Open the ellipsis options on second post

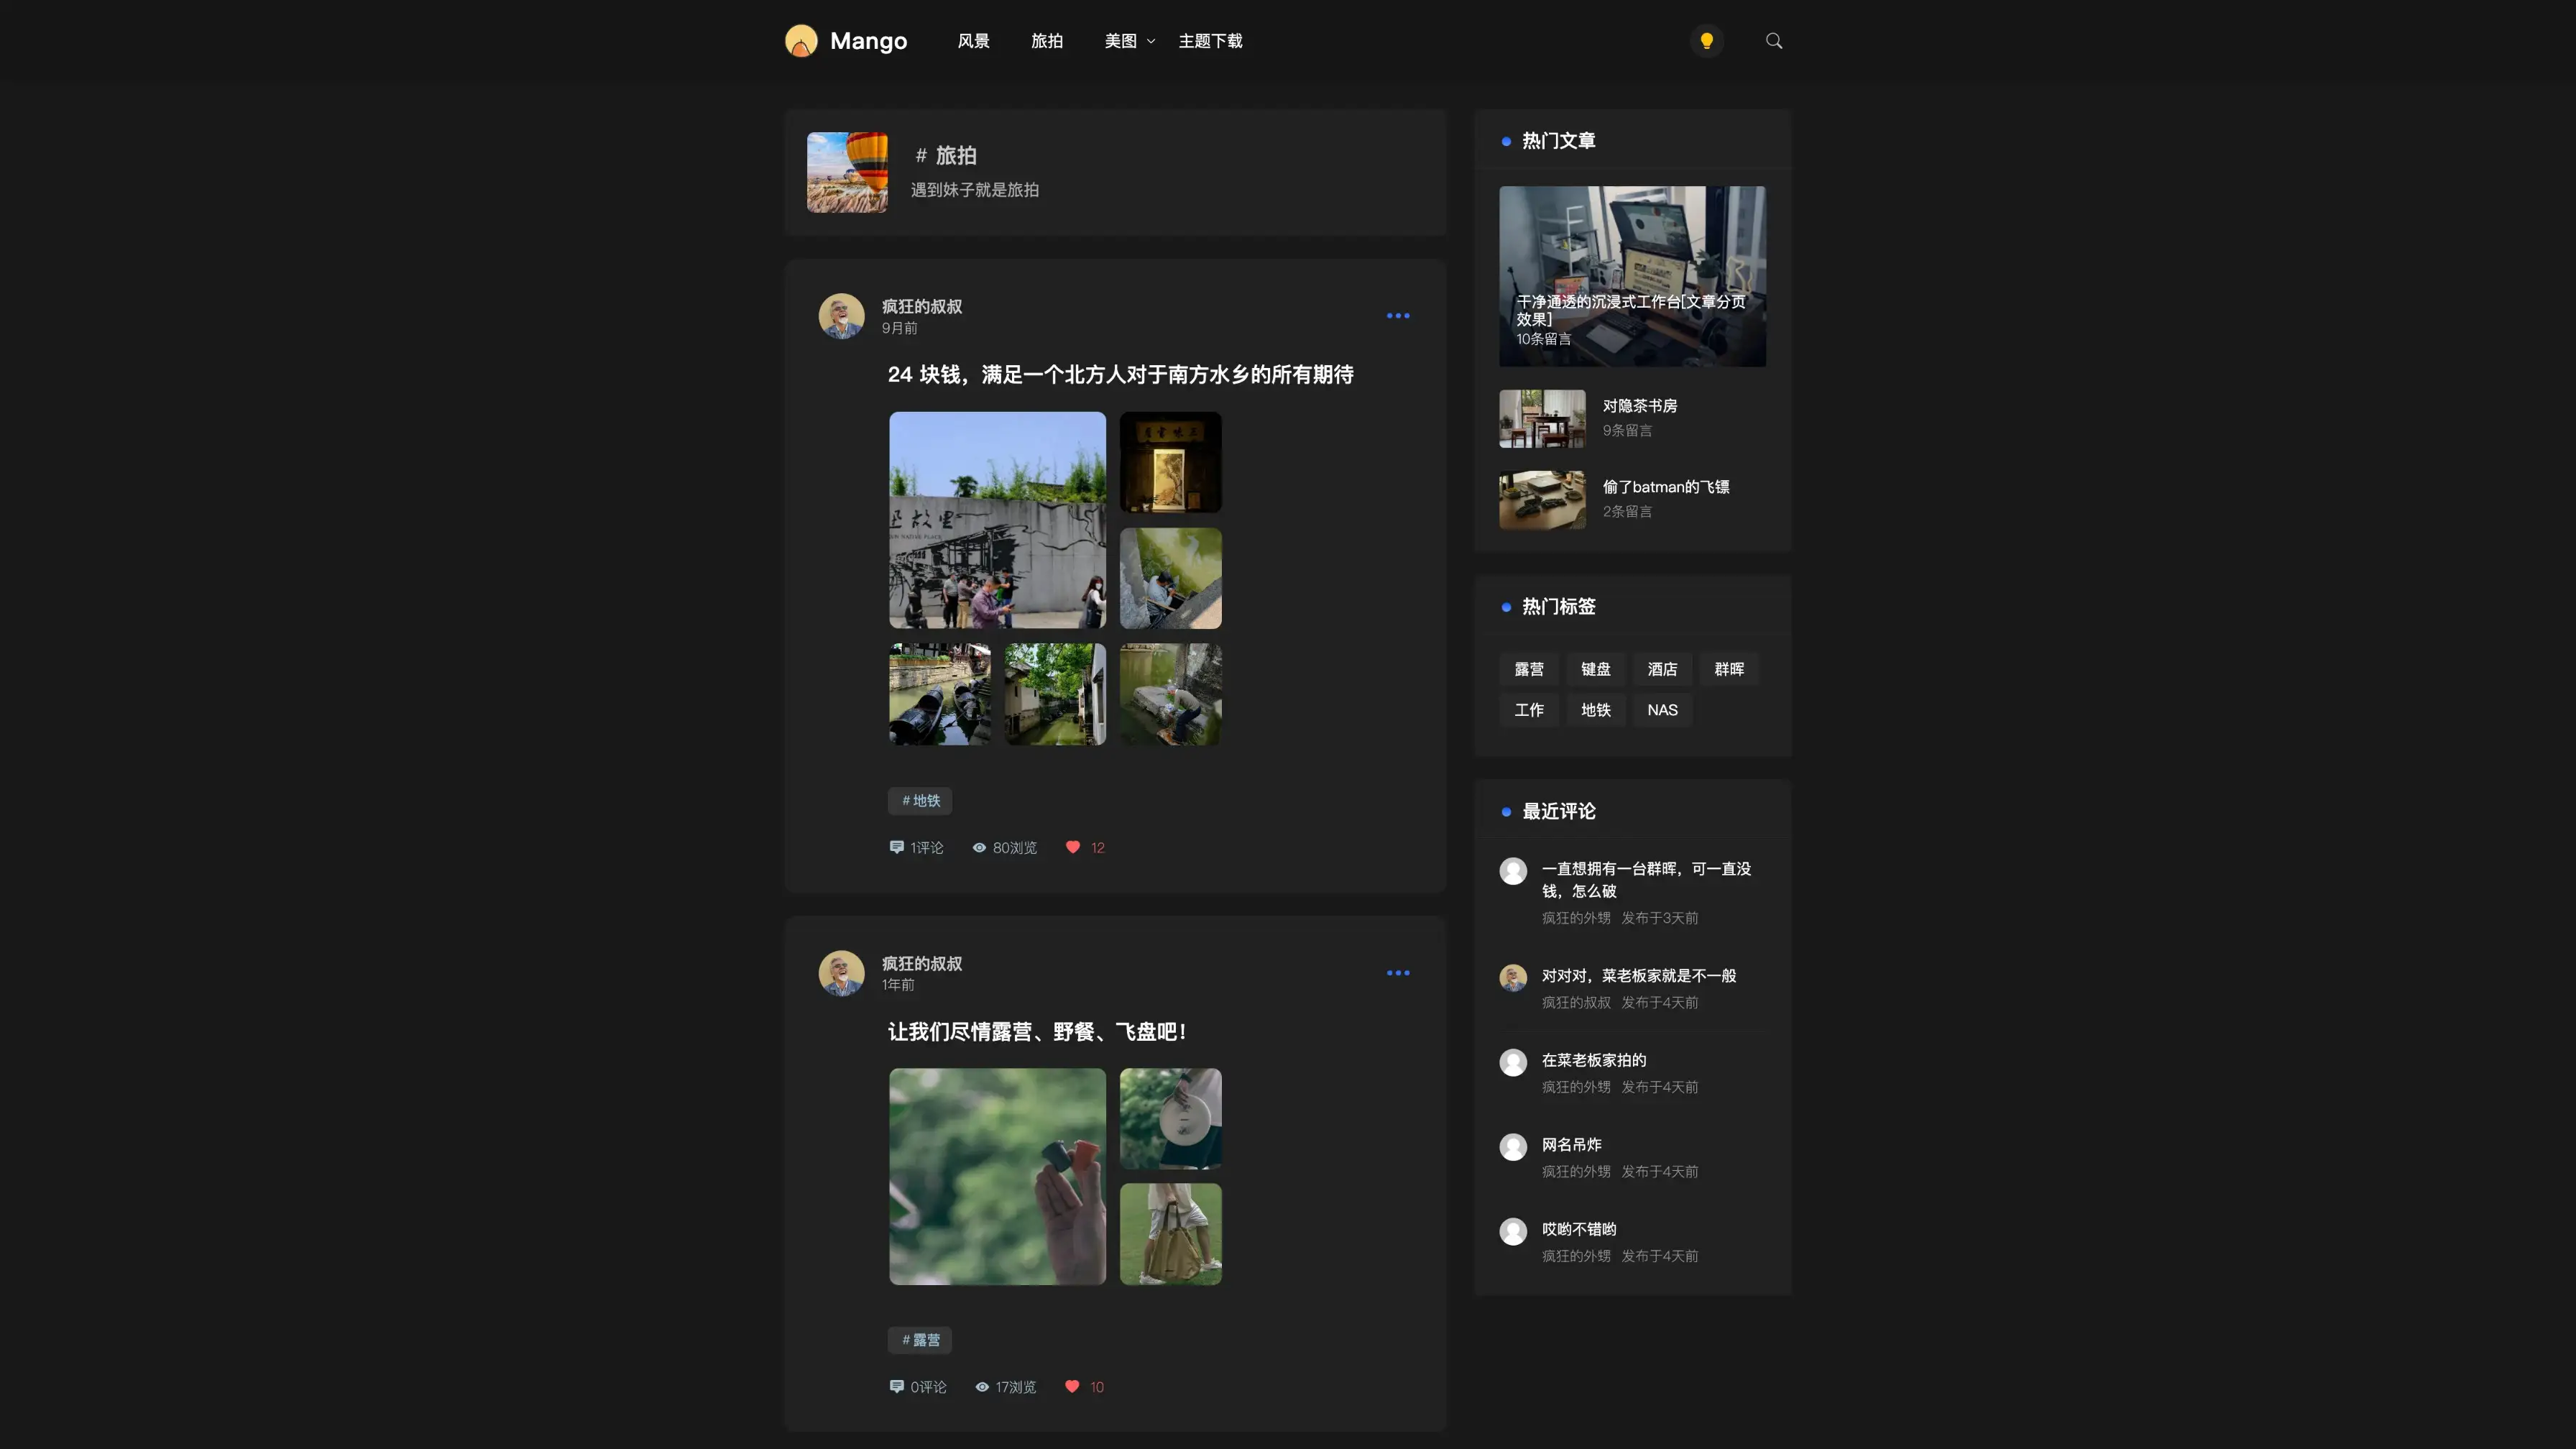[x=1398, y=972]
